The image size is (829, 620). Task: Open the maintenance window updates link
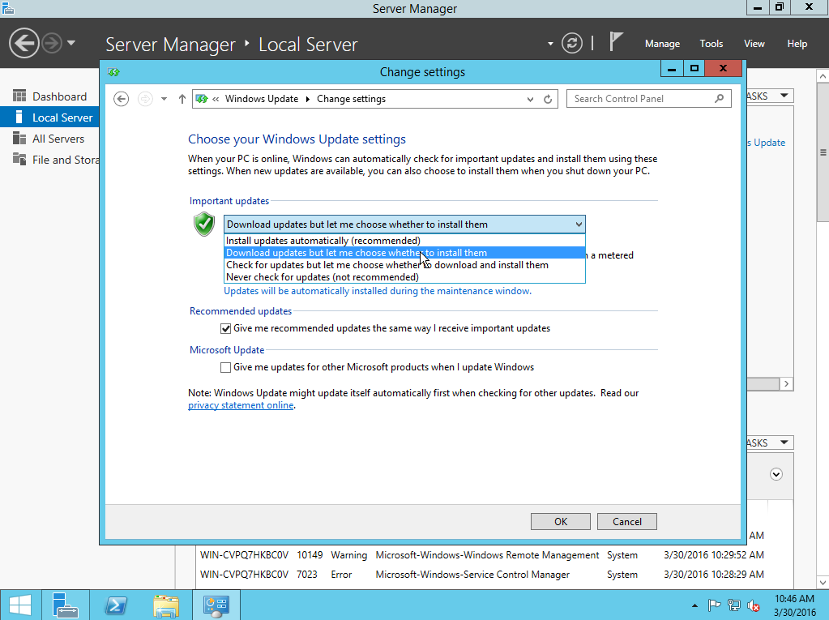click(x=378, y=291)
